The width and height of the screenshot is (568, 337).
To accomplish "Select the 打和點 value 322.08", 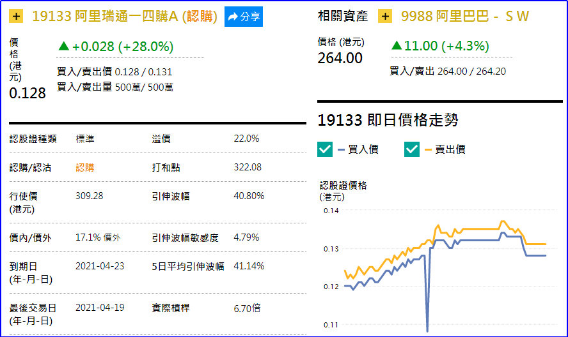I will pyautogui.click(x=248, y=167).
